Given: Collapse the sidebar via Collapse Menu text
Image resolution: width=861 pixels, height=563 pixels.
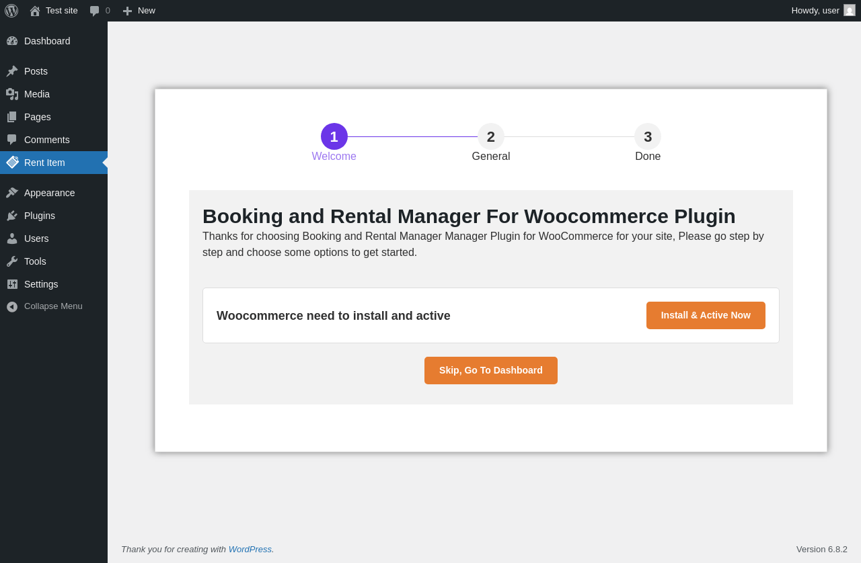Looking at the screenshot, I should coord(53,306).
